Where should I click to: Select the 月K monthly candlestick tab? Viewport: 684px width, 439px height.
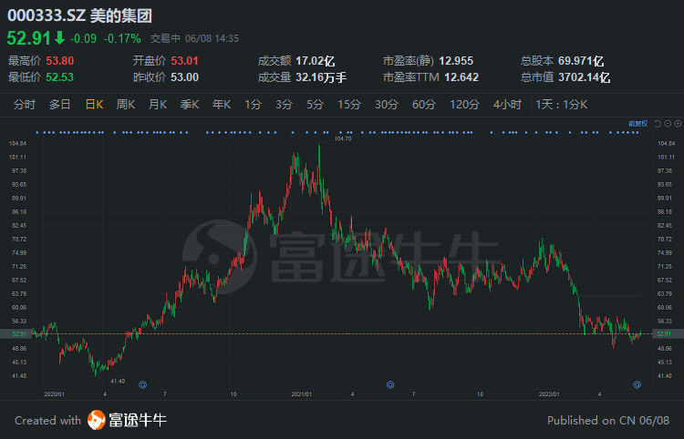158,105
